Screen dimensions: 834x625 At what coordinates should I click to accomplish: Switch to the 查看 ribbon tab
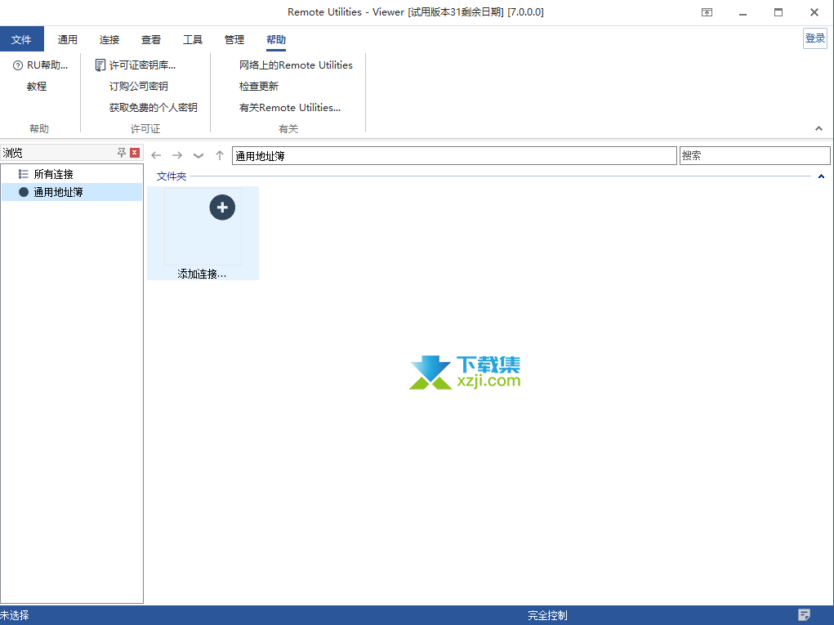(x=150, y=39)
